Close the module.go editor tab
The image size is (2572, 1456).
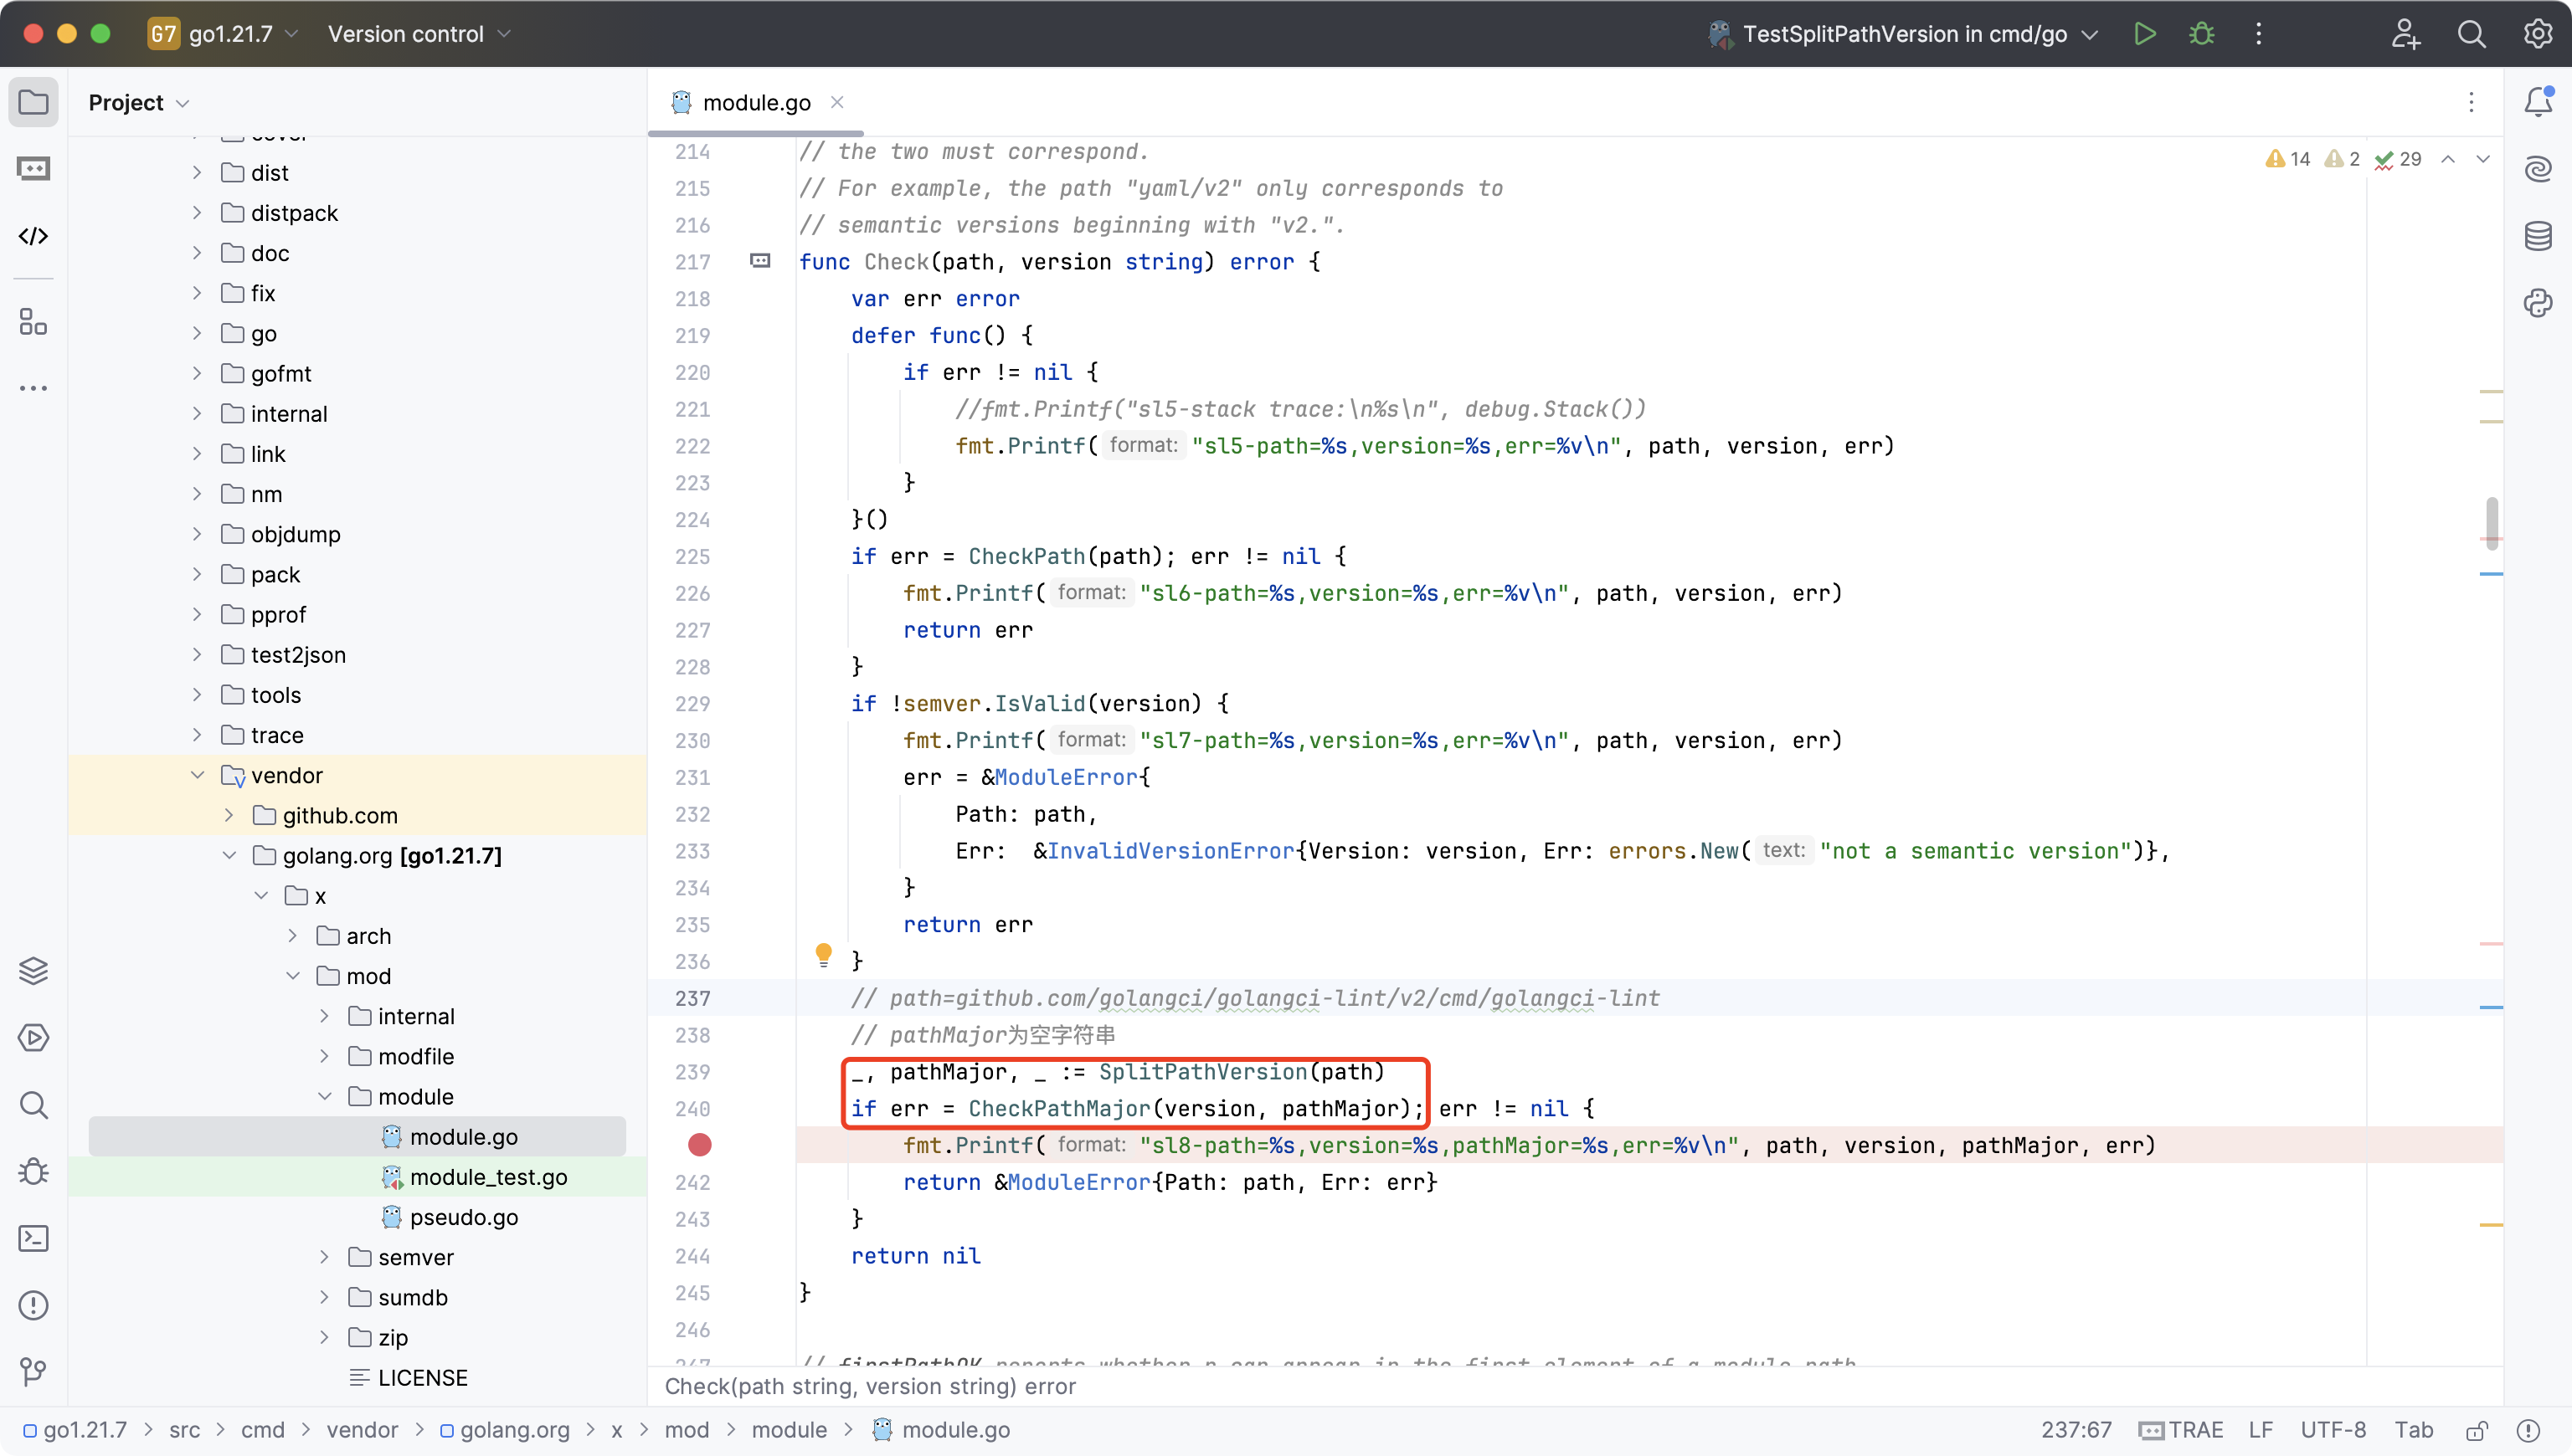837,102
